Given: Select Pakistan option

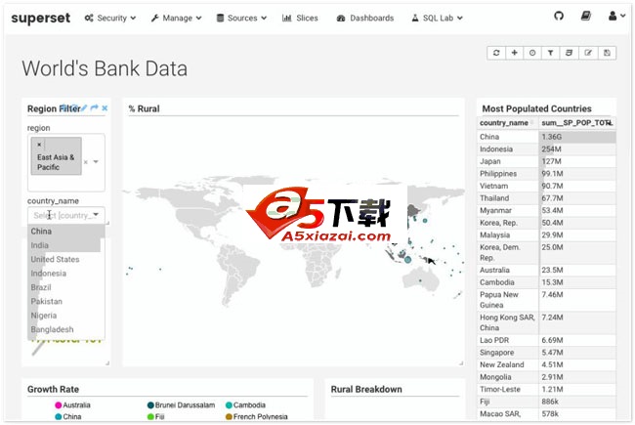Looking at the screenshot, I should click(66, 302).
